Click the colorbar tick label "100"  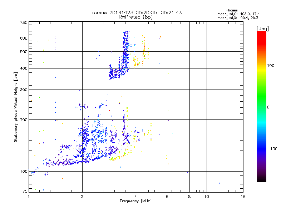(271, 66)
